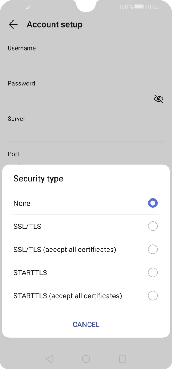Tap the Username input field
Viewport: 172px width, 369px height.
pyautogui.click(x=79, y=62)
